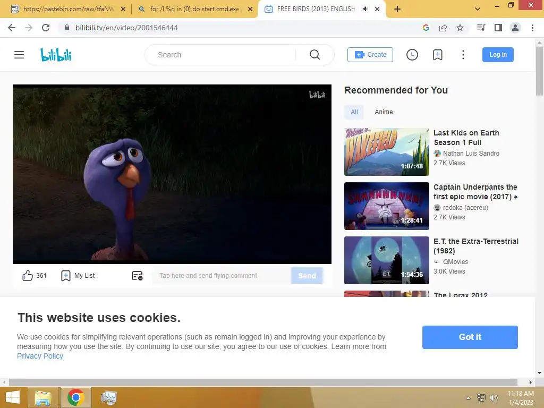Click the browser back arrow
Screen dimensions: 544x408
(12, 28)
